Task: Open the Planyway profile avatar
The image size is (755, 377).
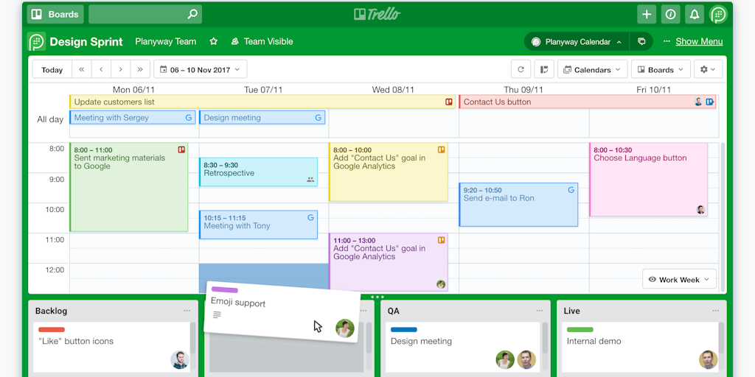Action: tap(718, 15)
